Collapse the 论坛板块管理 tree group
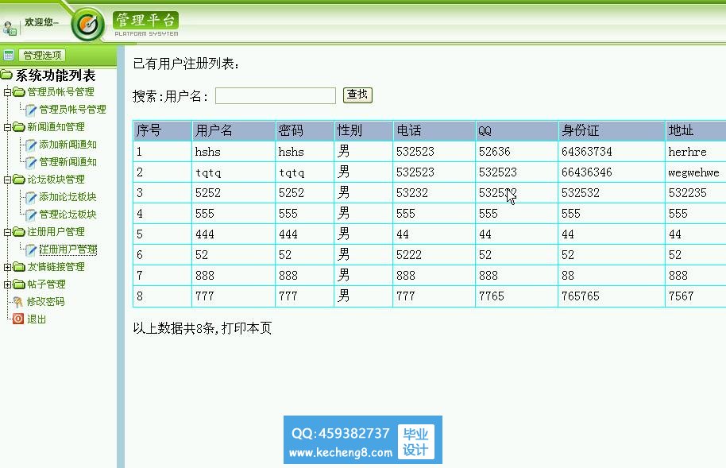726x468 pixels. coord(7,180)
